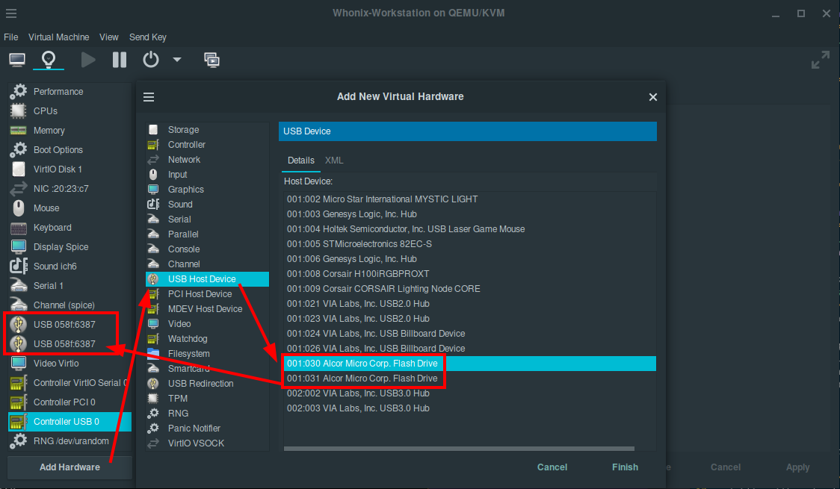Switch to fullscreen using the expand arrows icon
Screen dimensions: 840x489
820,60
